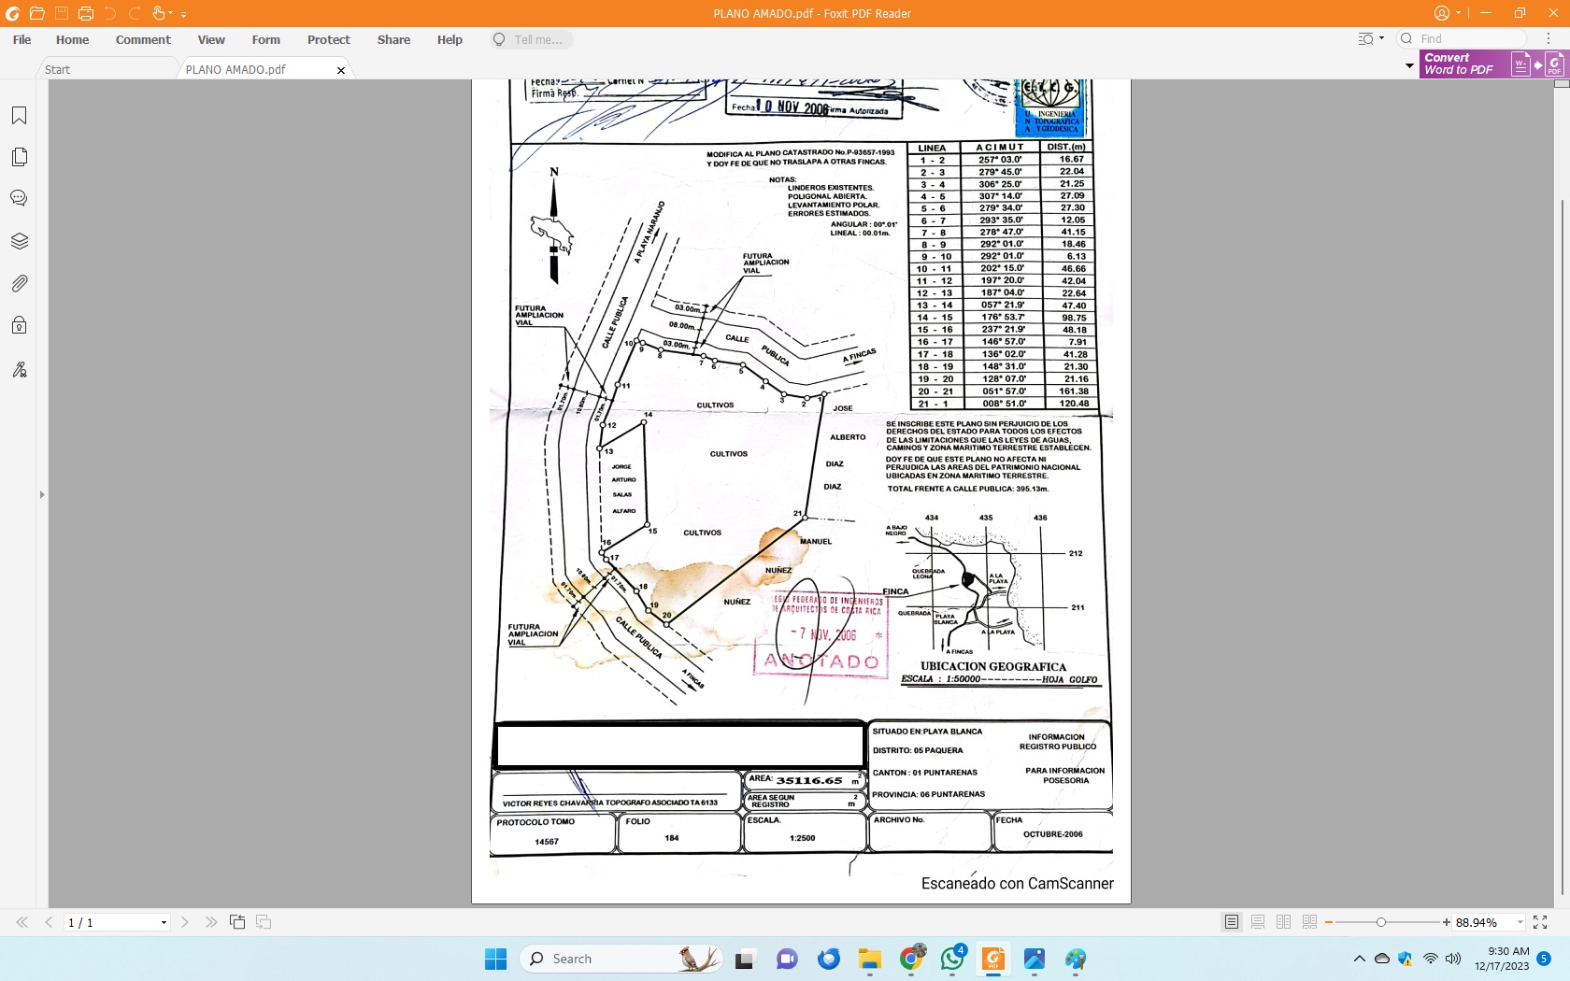Select the Print icon
1570x981 pixels.
85,13
